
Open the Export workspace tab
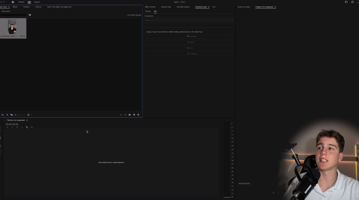tap(37, 2)
